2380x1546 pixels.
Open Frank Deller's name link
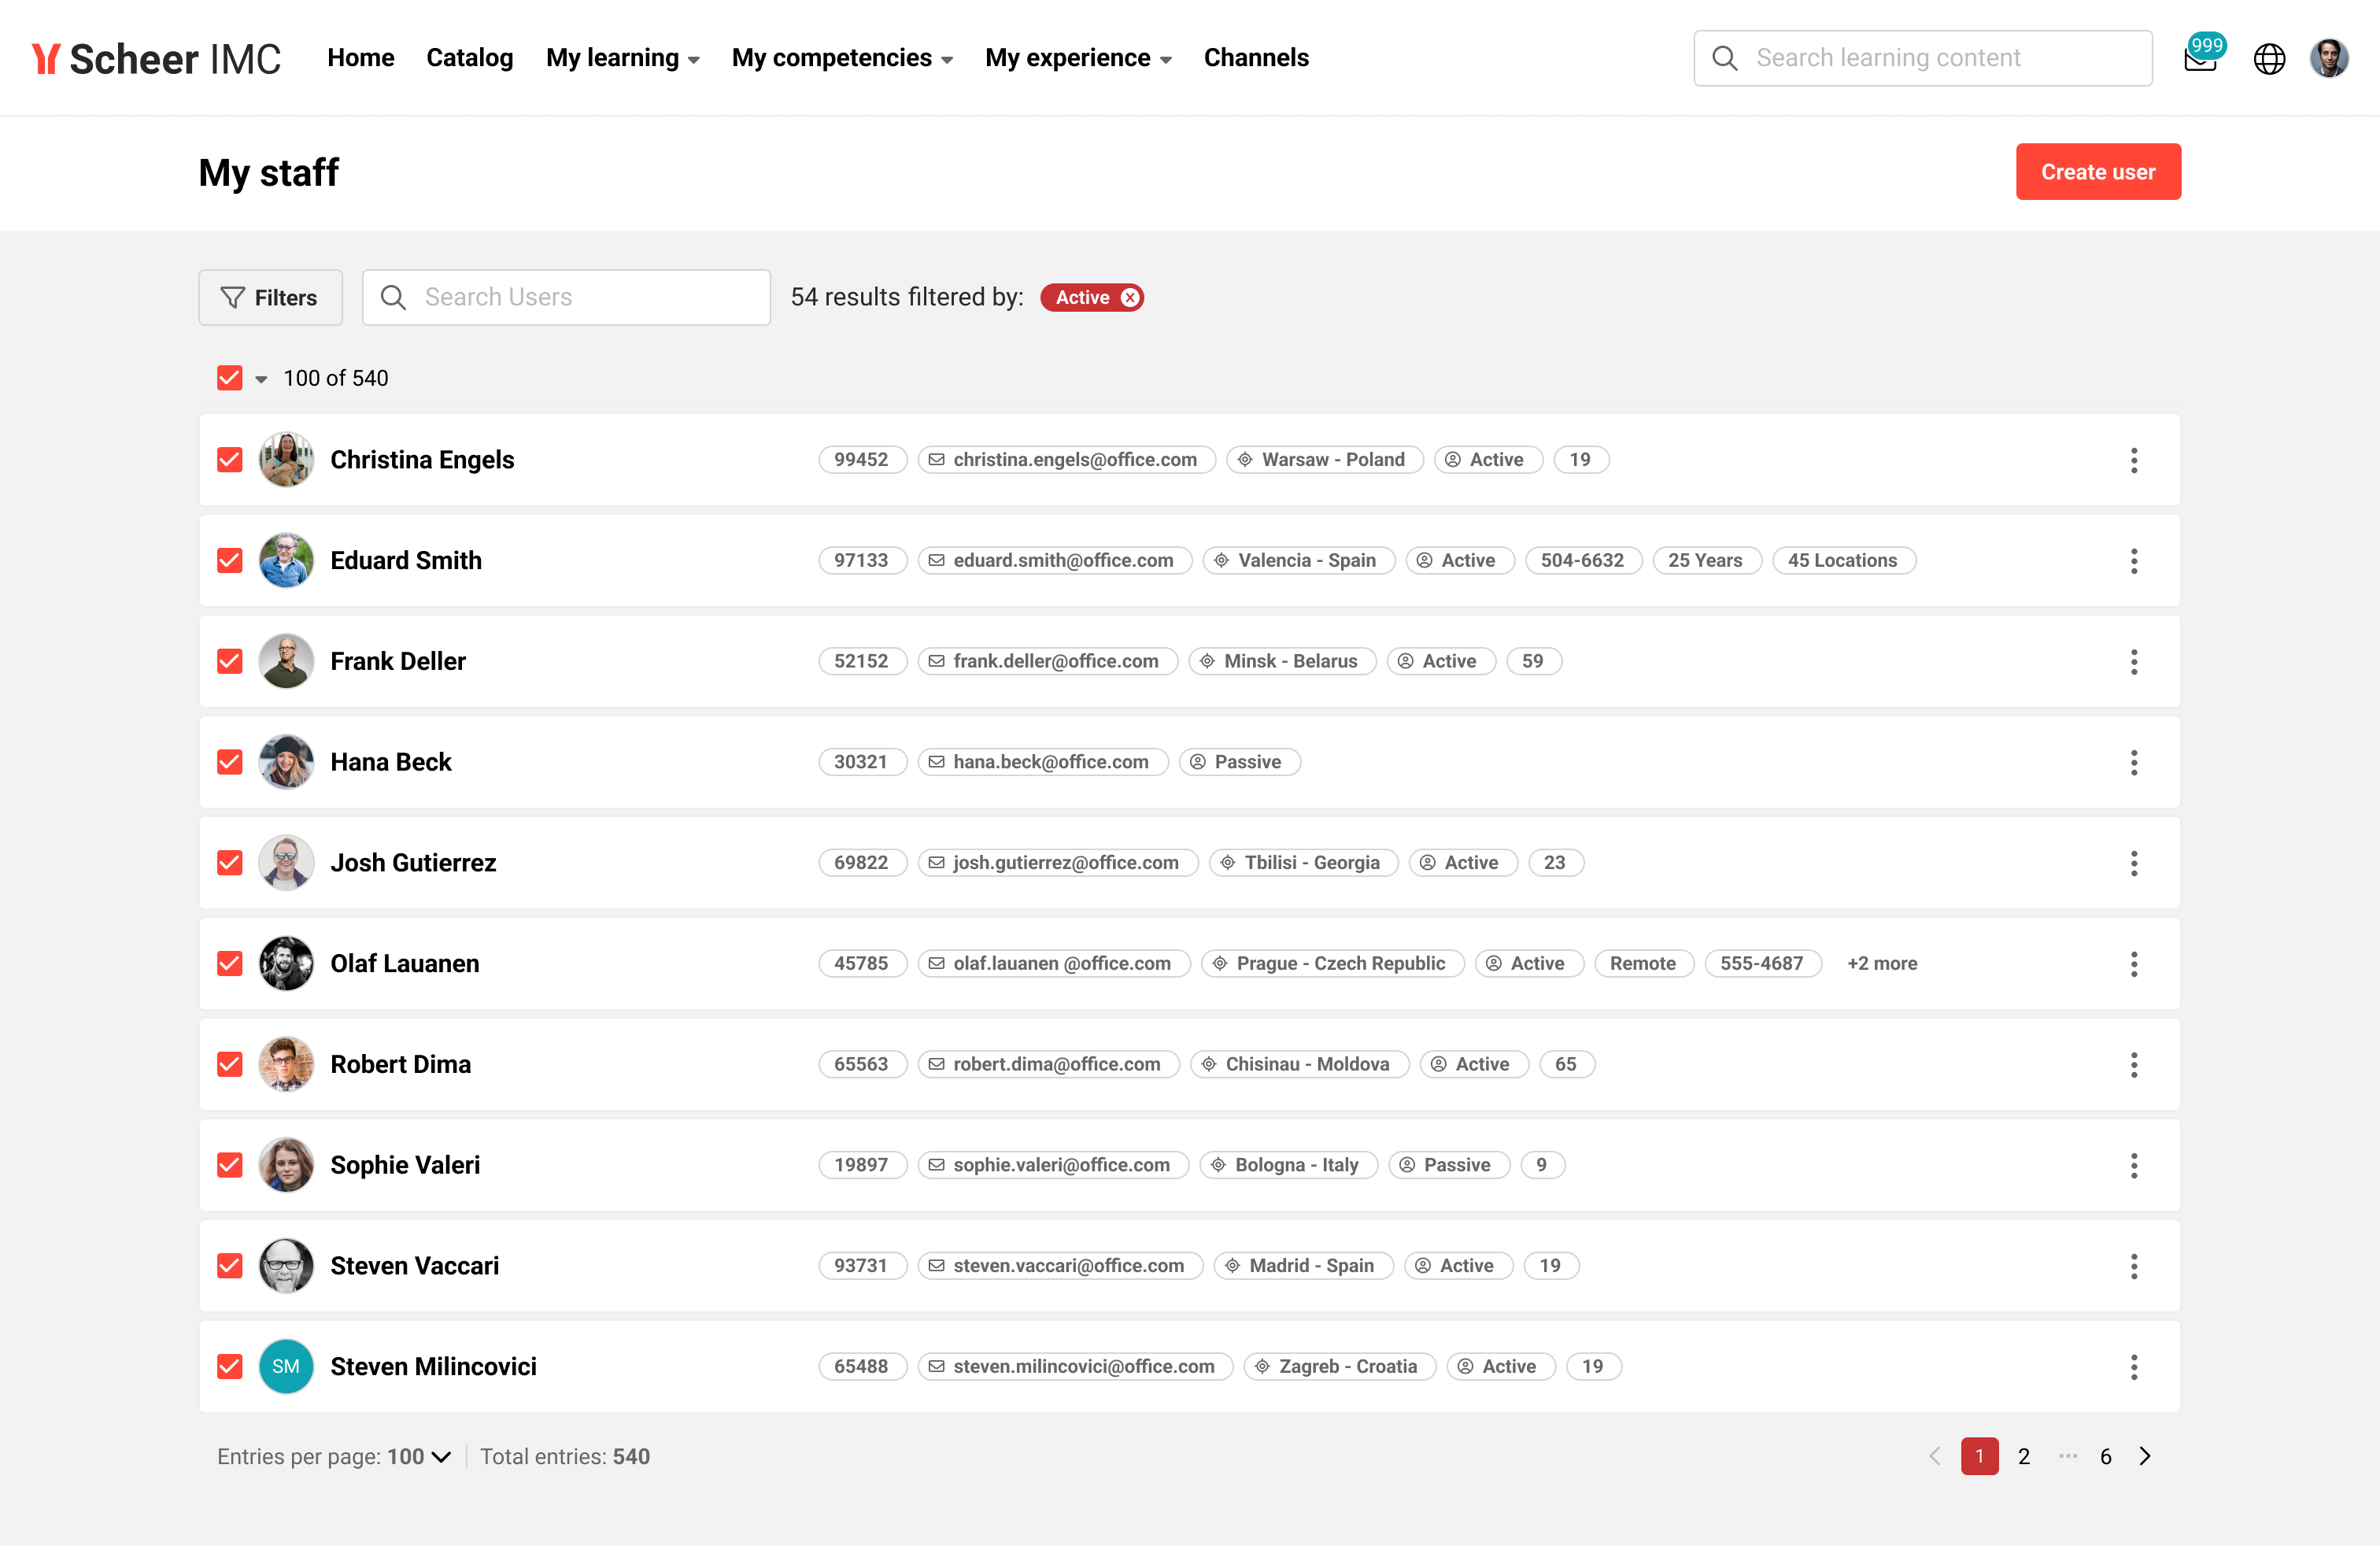click(x=398, y=661)
